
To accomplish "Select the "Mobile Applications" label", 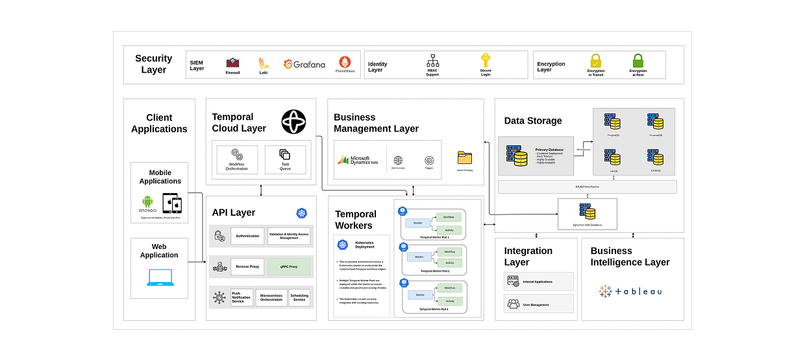I will pyautogui.click(x=160, y=178).
